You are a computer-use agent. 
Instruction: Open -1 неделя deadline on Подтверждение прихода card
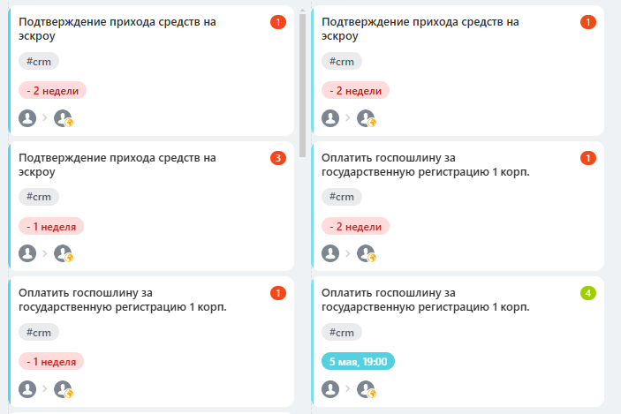pos(51,226)
